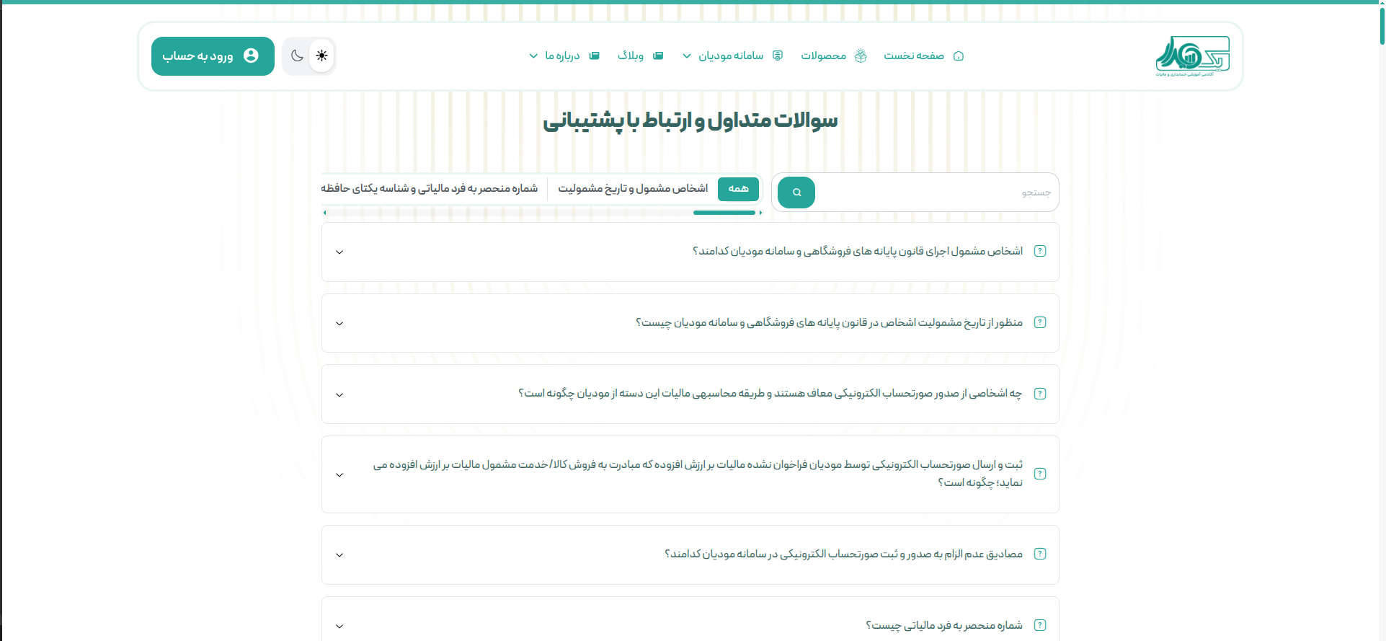Select اشخاص مشمول و تاریخ مشمولیت tab

pyautogui.click(x=633, y=189)
